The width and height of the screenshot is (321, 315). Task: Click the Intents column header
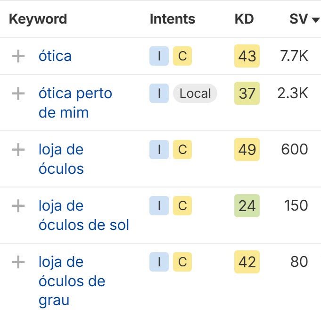[172, 19]
